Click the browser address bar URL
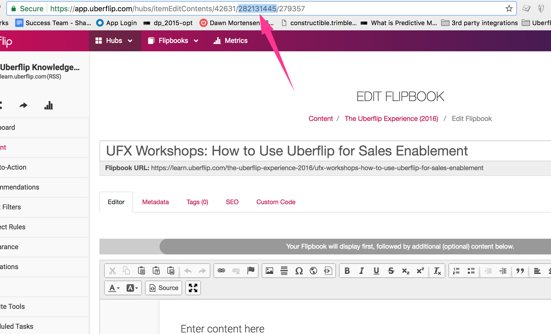 tap(177, 9)
